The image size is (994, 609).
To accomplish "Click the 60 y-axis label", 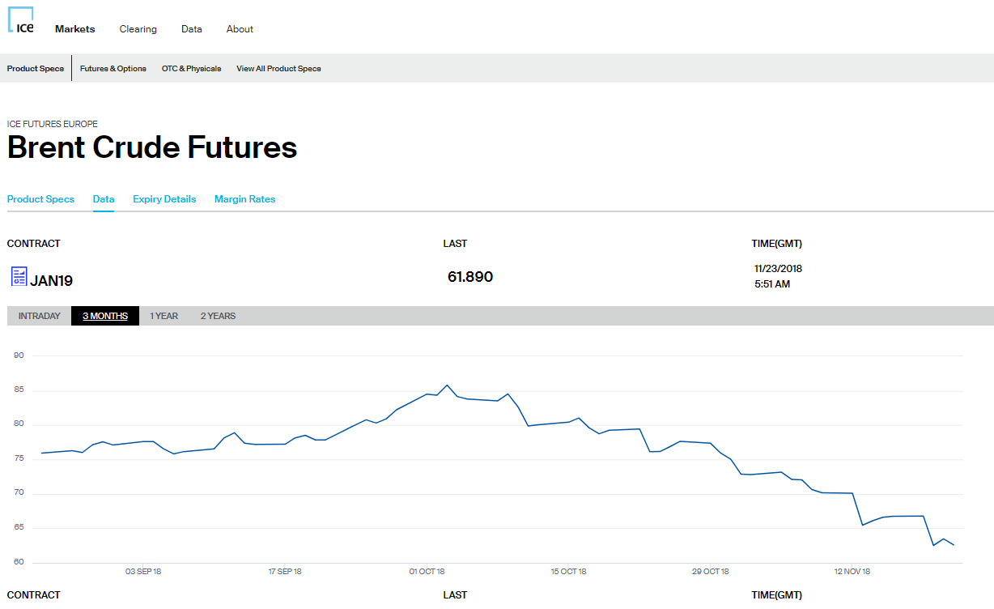I will [19, 563].
